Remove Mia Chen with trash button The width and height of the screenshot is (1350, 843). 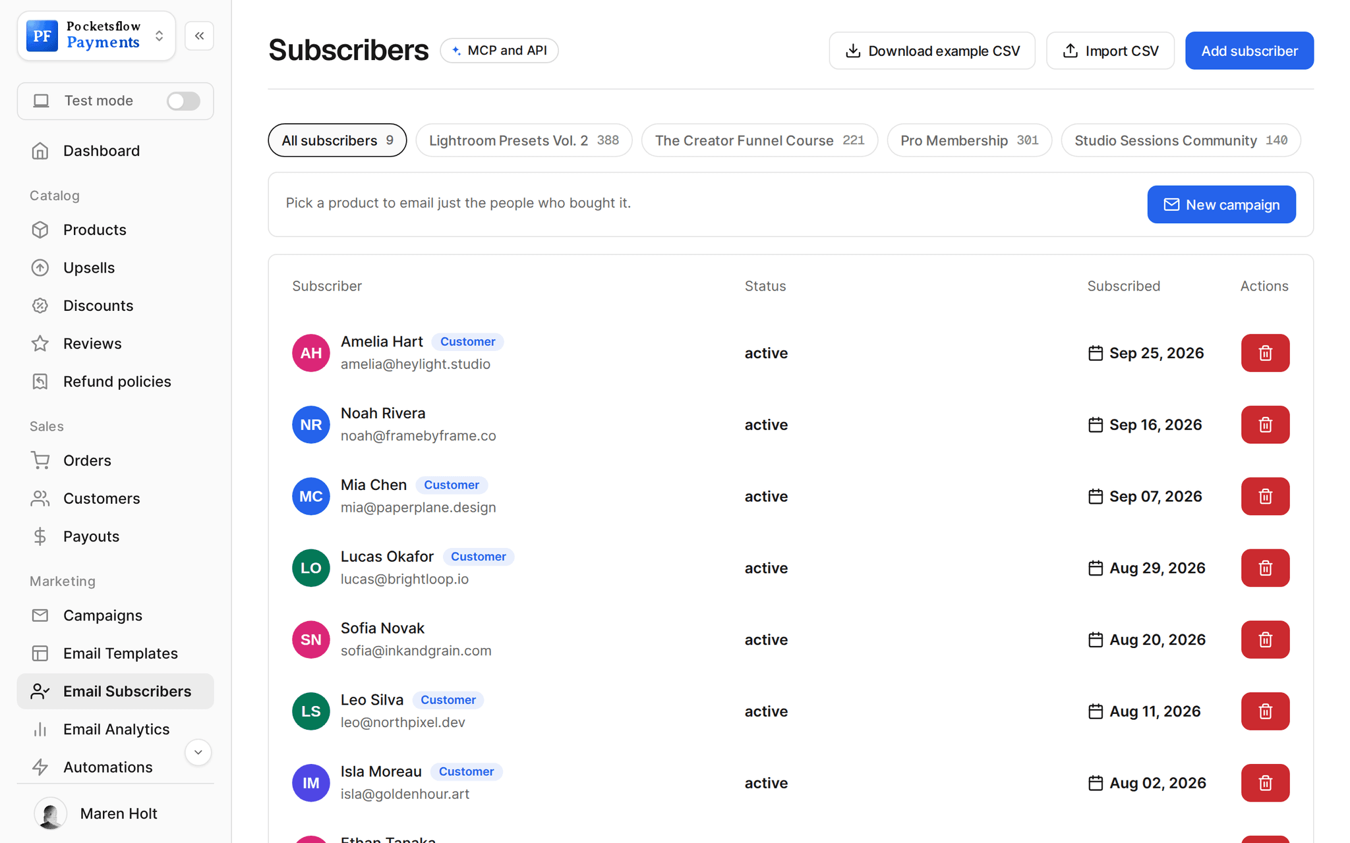[1265, 497]
